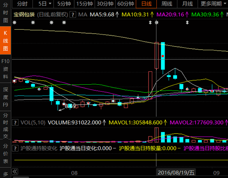Click the rightmost diamond event marker
228x178 pixels.
click(x=187, y=23)
